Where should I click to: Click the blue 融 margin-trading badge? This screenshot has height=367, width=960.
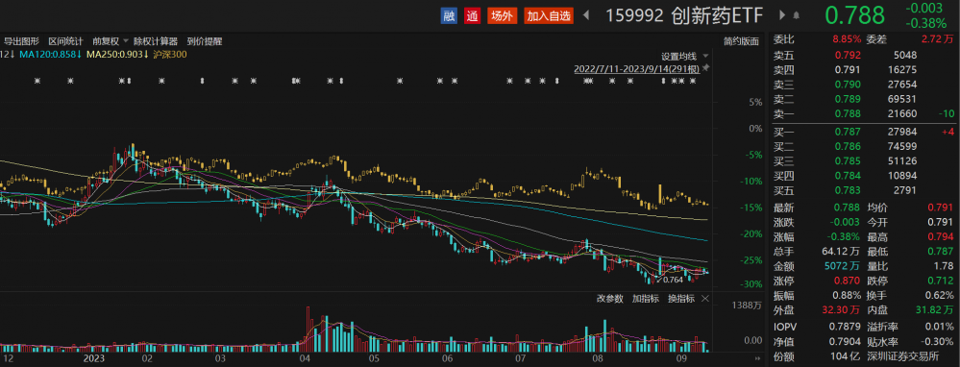[x=450, y=16]
